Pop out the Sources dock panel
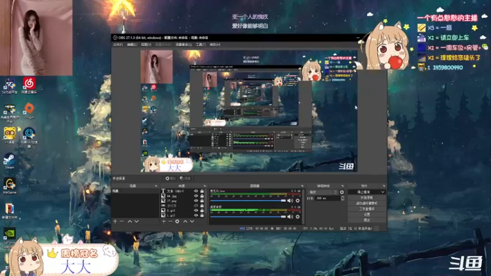491x276 pixels. coord(205,186)
